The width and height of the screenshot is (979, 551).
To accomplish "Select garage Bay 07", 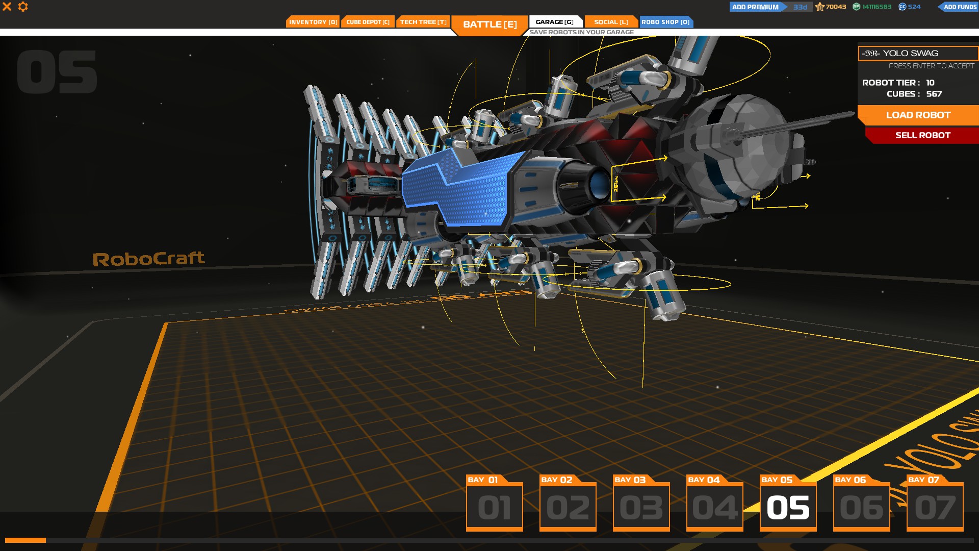I will point(935,503).
